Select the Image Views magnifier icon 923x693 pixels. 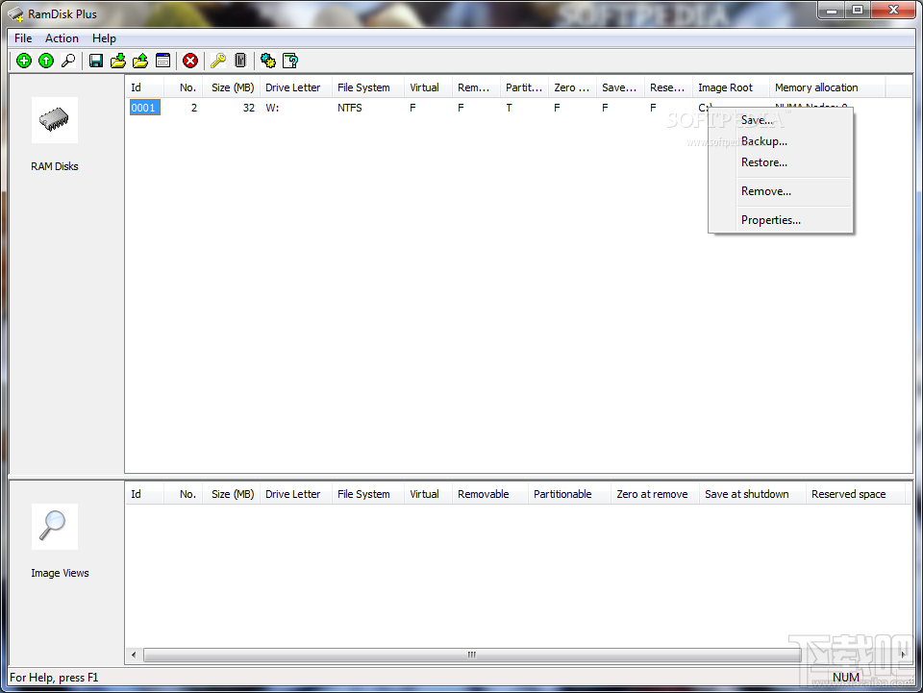(x=55, y=527)
